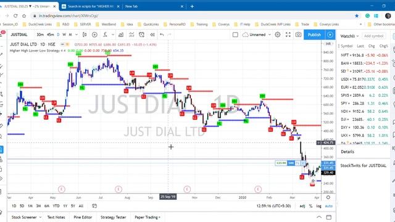Open chart settings gear icon
This screenshot has height=222, width=395.
[278, 35]
